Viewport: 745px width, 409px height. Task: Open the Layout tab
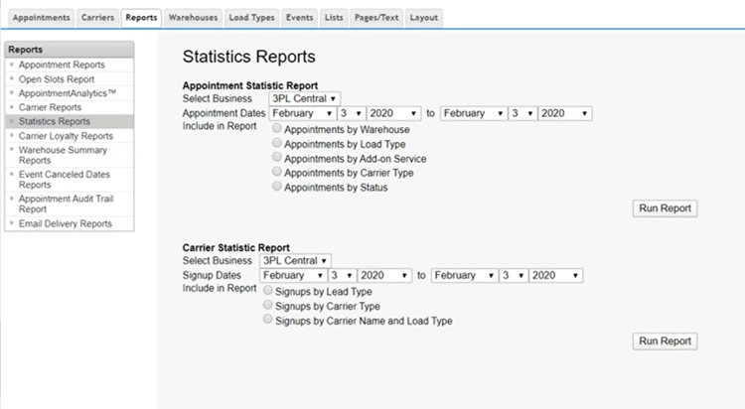click(x=424, y=18)
